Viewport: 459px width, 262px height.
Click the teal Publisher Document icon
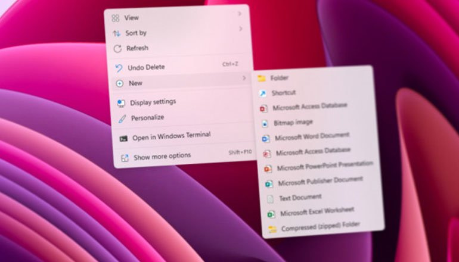coord(269,184)
